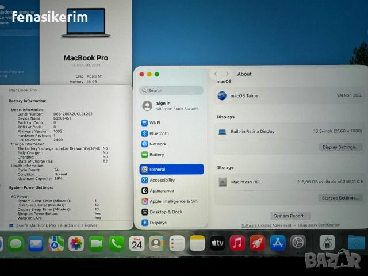Click the Search field in System Settings
This screenshot has width=368, height=276.
pos(171,90)
